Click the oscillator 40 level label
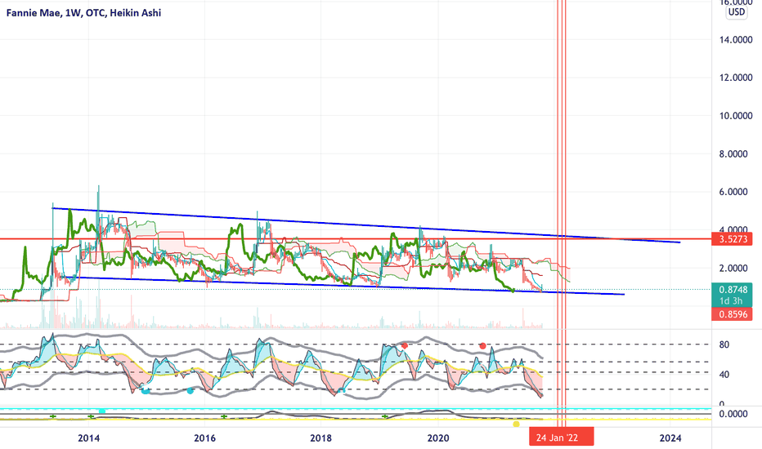The image size is (762, 449). (x=724, y=375)
